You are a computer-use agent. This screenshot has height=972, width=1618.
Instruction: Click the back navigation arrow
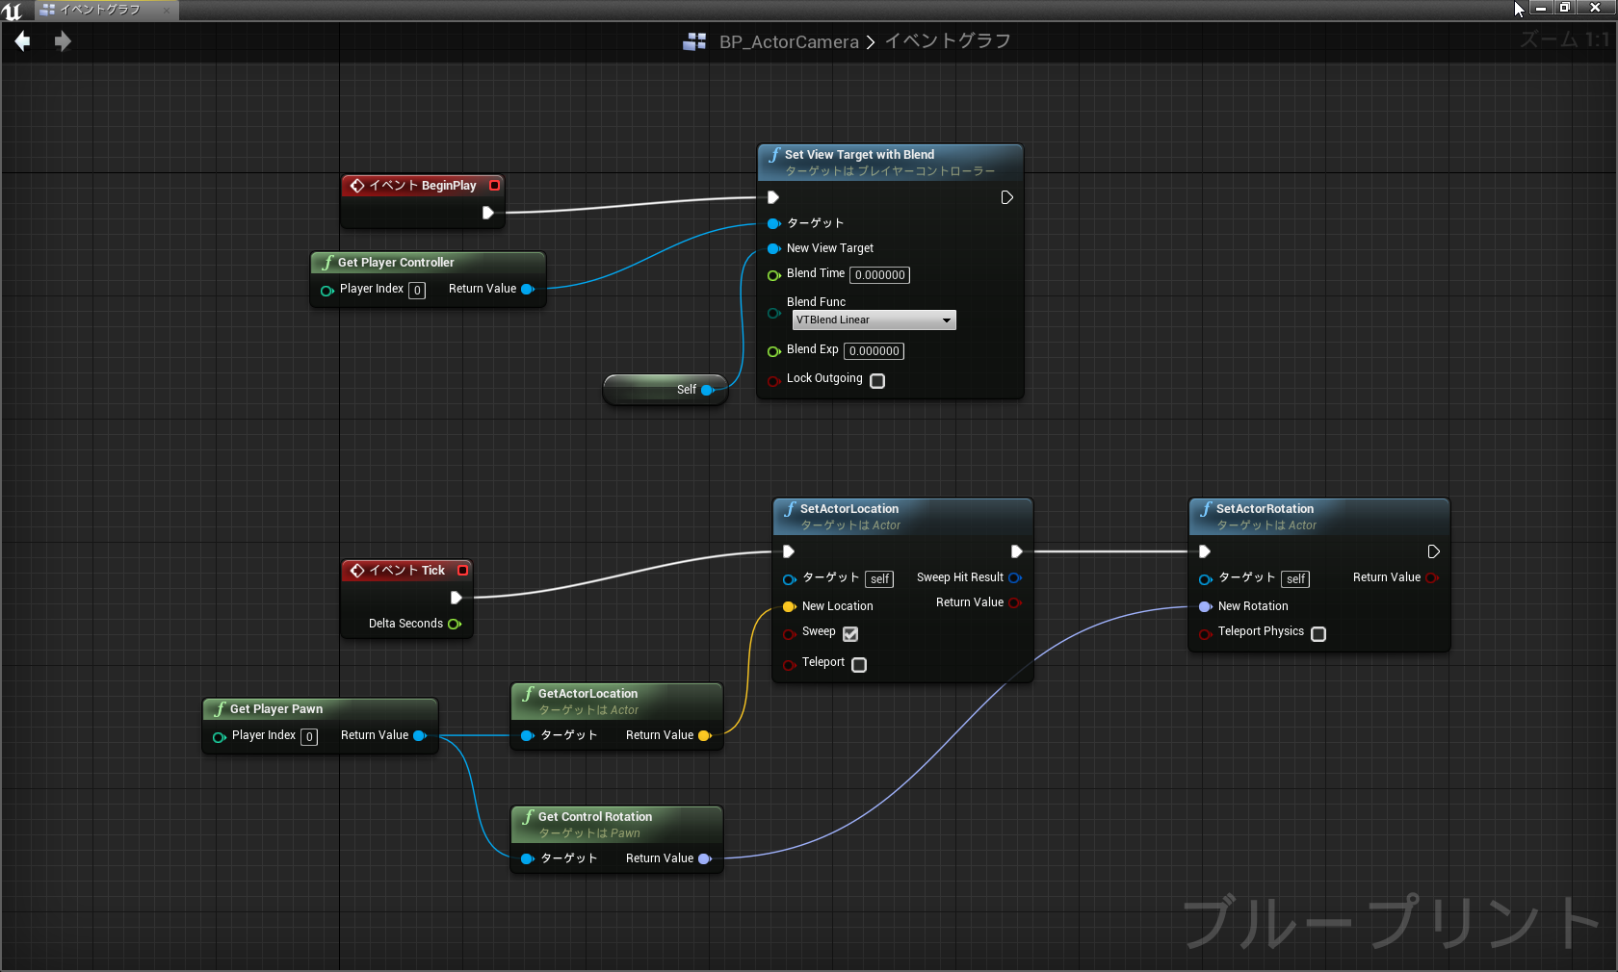click(x=21, y=41)
